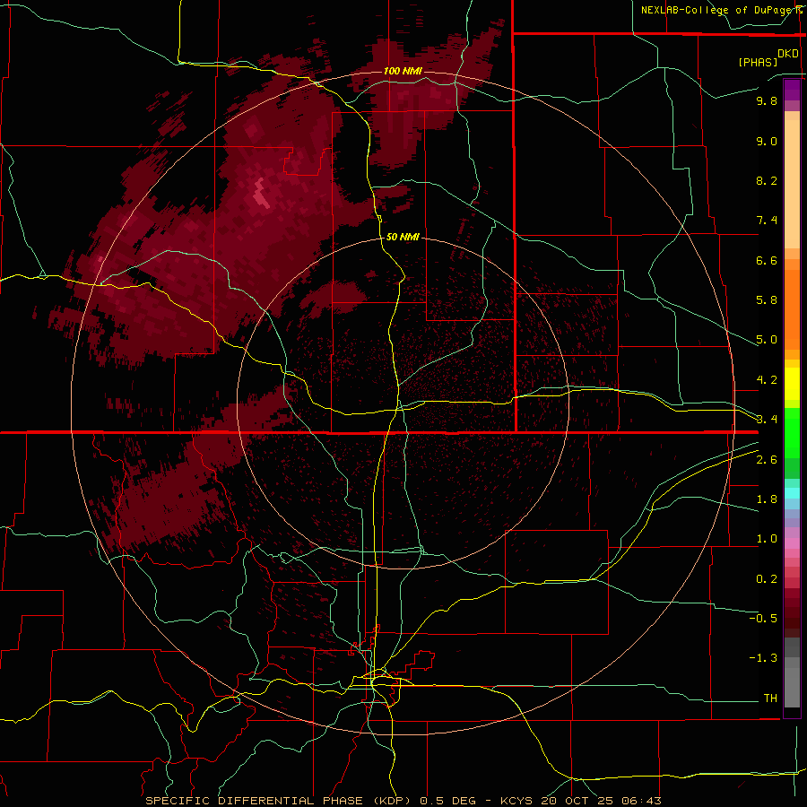
Task: Click the 20 OCT 25 date text
Action: (578, 801)
